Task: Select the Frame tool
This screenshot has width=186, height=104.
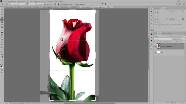Action: (2, 22)
